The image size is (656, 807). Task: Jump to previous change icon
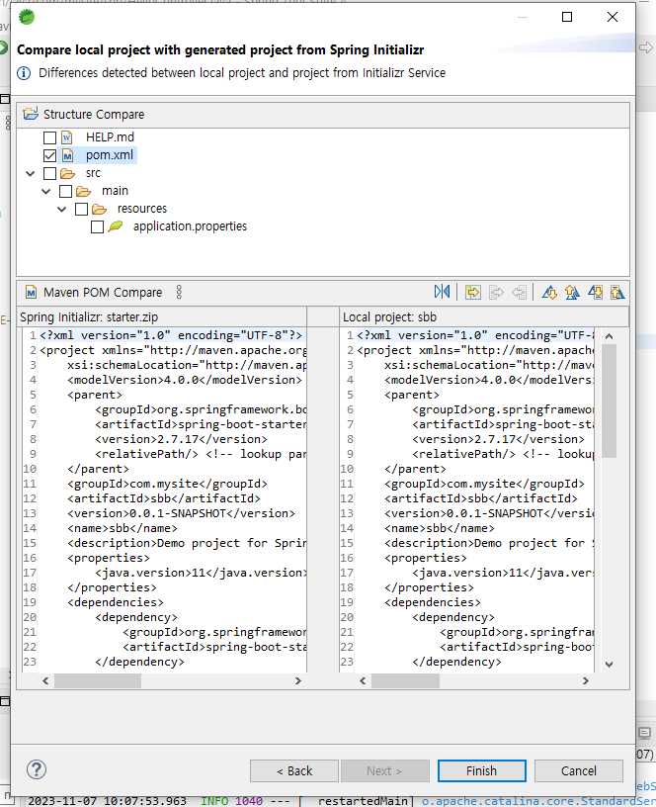[x=617, y=293]
